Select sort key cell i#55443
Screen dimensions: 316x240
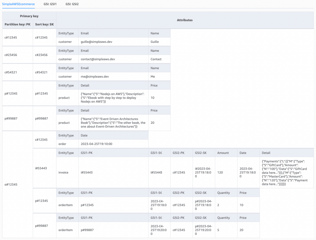click(x=45, y=168)
